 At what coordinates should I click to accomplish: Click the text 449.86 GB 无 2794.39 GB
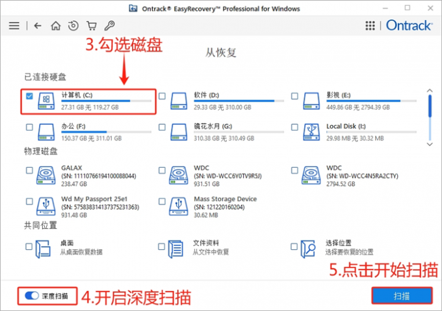coord(358,107)
